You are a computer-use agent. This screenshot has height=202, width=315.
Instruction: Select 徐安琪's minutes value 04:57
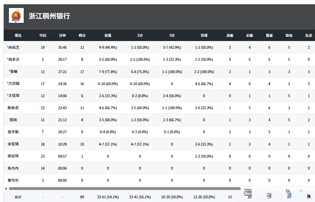point(63,156)
